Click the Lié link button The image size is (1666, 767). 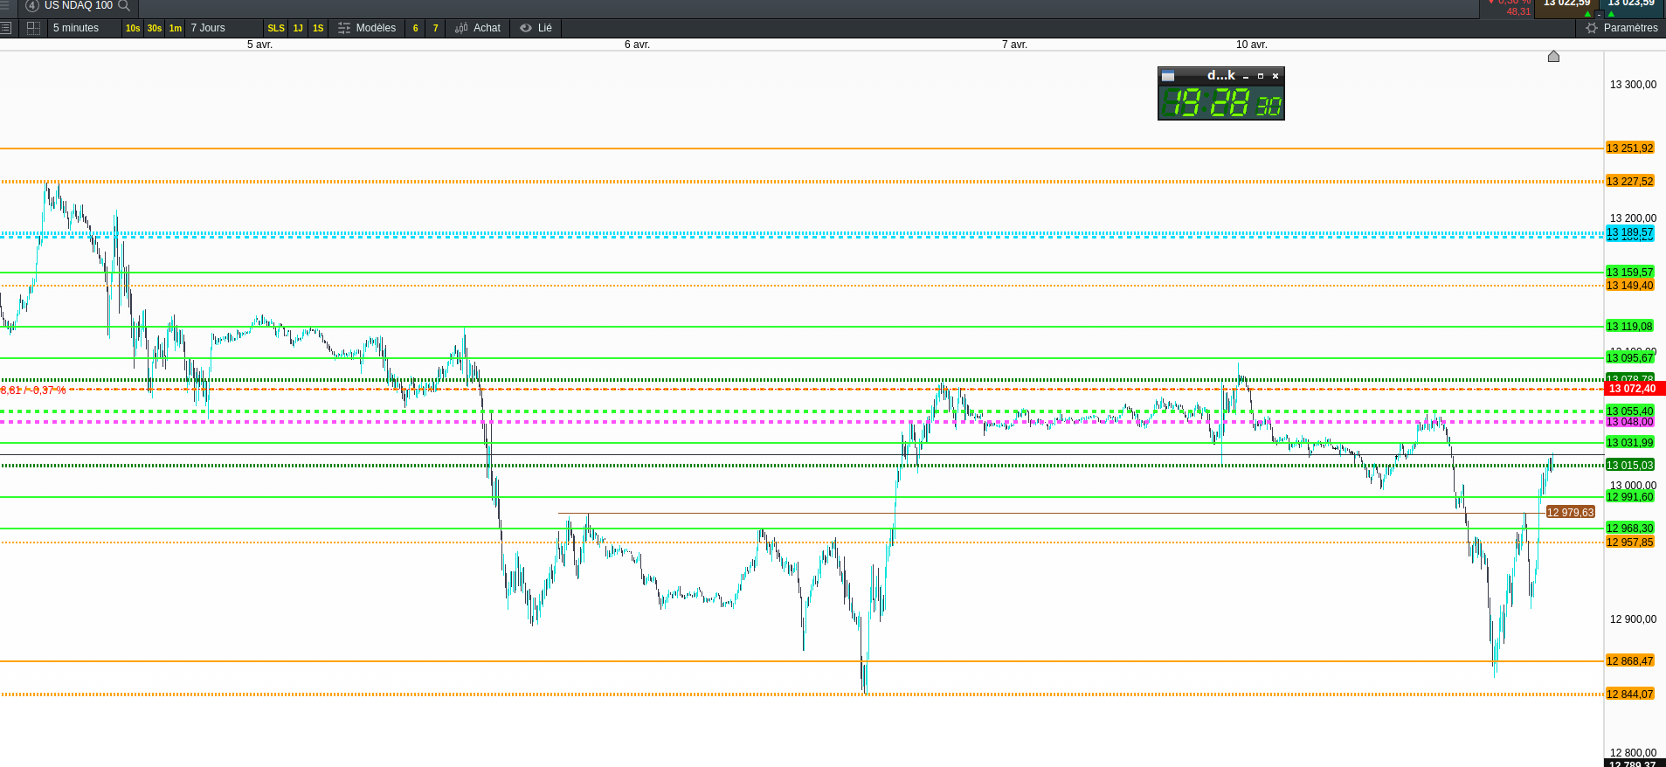click(536, 28)
